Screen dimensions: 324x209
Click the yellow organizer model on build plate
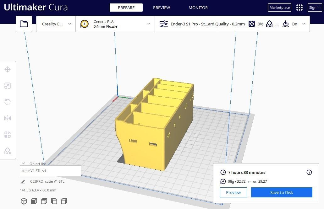pos(155,124)
